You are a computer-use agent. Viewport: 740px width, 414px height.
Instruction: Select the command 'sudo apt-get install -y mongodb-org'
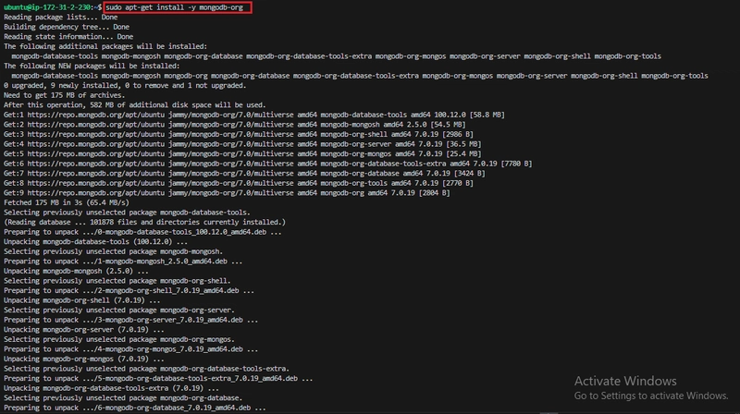tap(175, 7)
